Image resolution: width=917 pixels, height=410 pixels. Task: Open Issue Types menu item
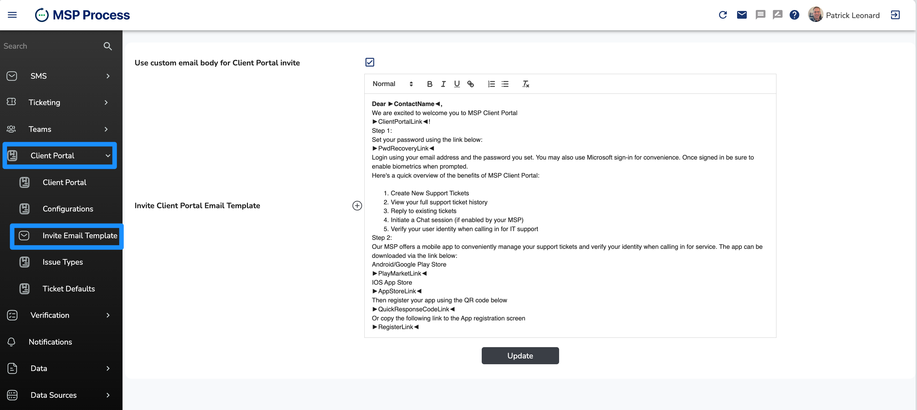click(63, 262)
